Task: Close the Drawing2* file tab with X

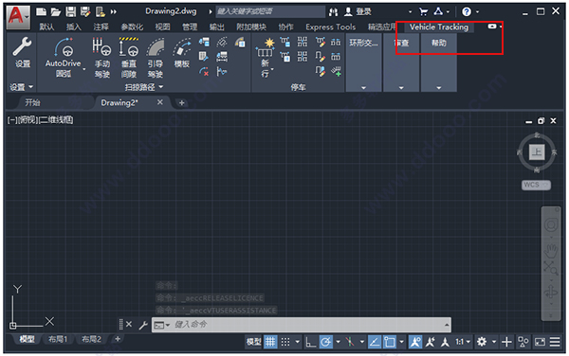Action: [159, 102]
